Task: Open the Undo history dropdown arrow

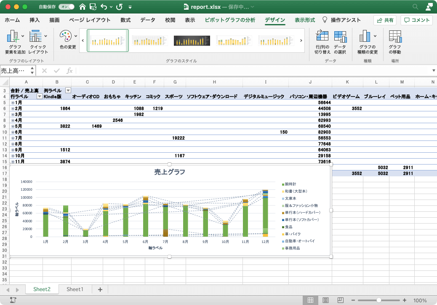Action: pos(111,7)
